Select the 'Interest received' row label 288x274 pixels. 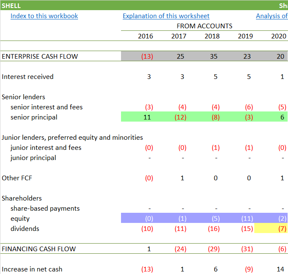27,77
